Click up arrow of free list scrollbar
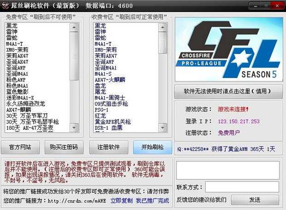The height and width of the screenshot is (210, 286). click(74, 28)
